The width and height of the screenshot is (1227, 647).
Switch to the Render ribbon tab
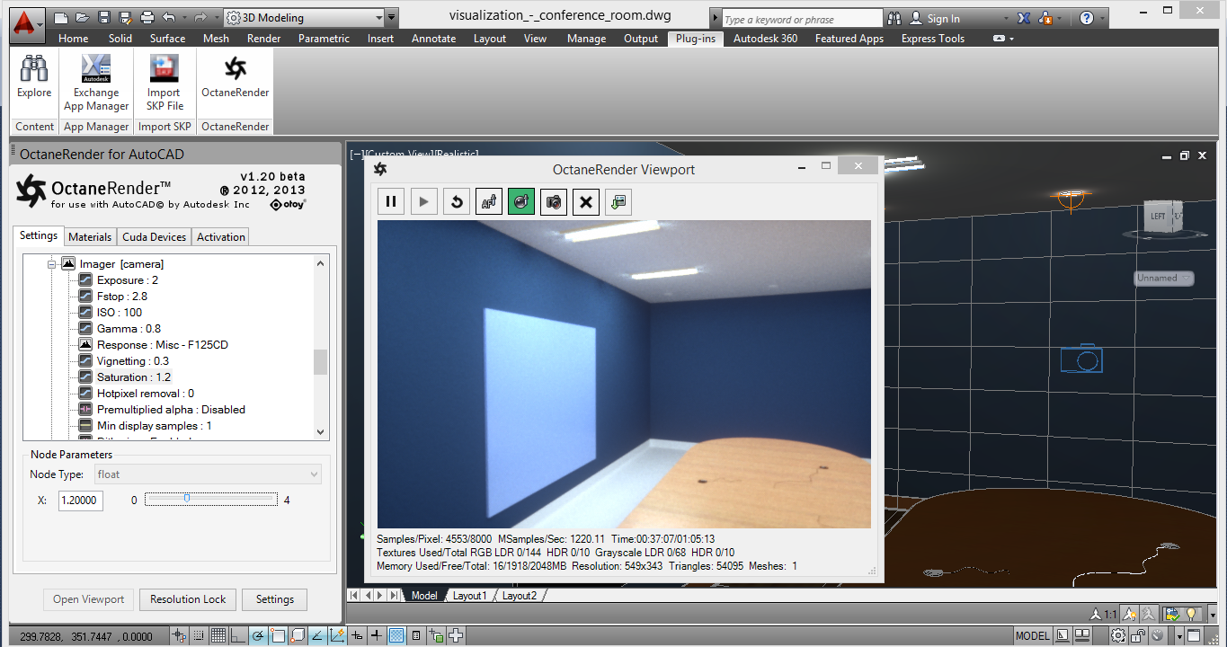tap(263, 39)
